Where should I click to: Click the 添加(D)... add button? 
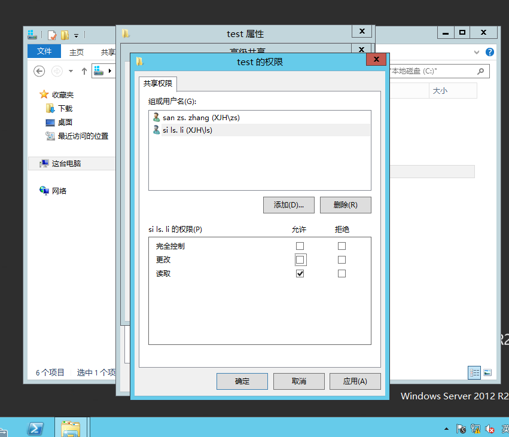[288, 204]
